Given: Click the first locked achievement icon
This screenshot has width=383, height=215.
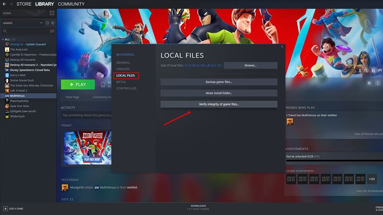Looking at the screenshot, I should 291,179.
